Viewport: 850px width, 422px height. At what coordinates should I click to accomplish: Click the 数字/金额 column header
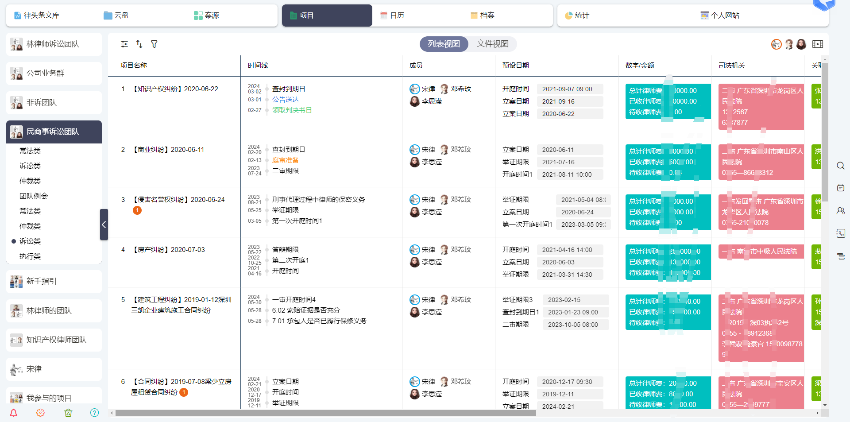pos(640,66)
